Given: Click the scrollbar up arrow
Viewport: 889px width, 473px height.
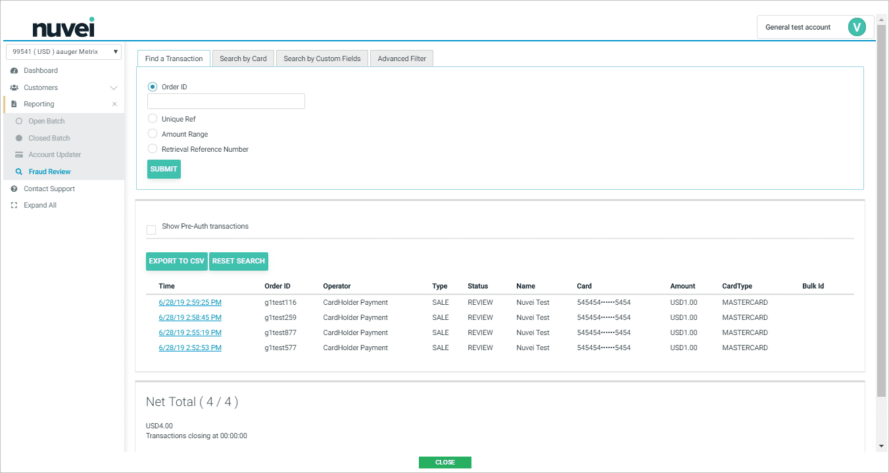Looking at the screenshot, I should pos(882,18).
